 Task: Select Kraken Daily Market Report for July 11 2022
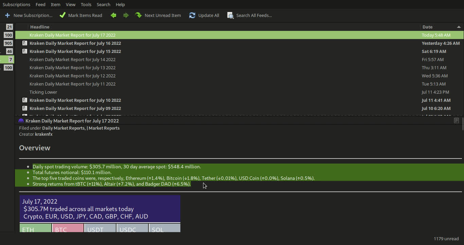click(239, 84)
